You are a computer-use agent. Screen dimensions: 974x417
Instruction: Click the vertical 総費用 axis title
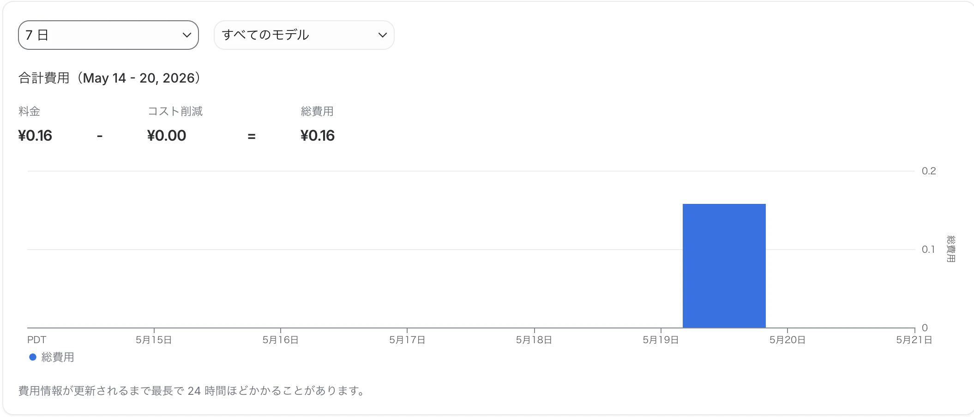(x=951, y=249)
